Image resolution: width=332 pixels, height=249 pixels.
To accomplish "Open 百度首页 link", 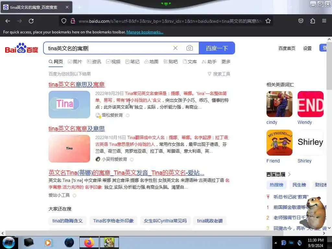I will [x=287, y=48].
